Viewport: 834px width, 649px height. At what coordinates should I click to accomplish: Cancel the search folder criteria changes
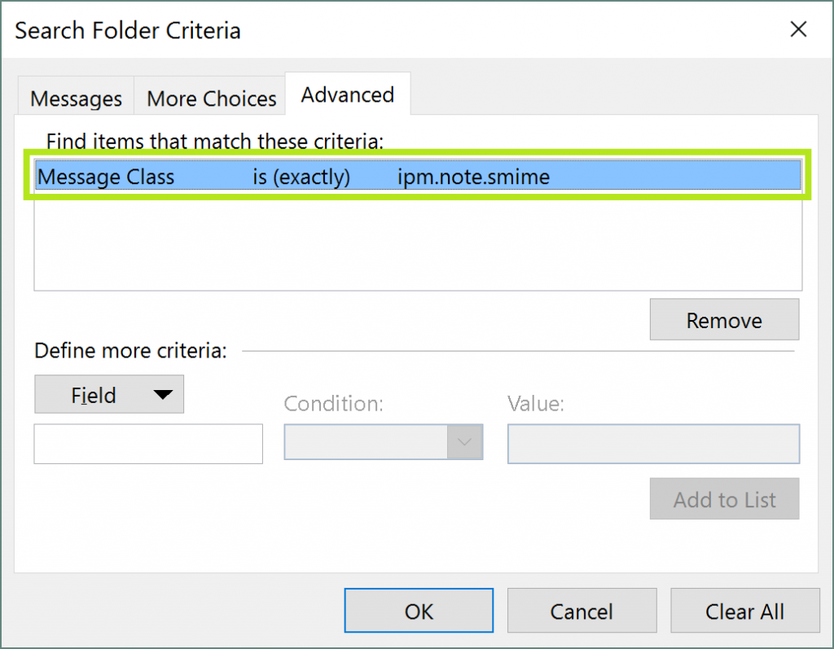point(581,611)
